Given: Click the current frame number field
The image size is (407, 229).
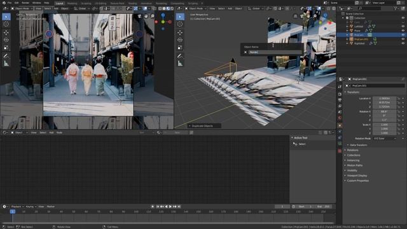Looking at the screenshot, I should click(x=282, y=207).
